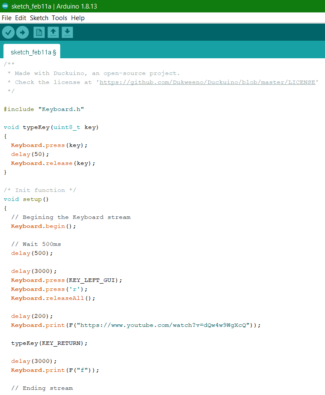
Task: Click the 'Keyboard.press(KEY_LEFT_GUI);' line
Action: click(x=66, y=280)
